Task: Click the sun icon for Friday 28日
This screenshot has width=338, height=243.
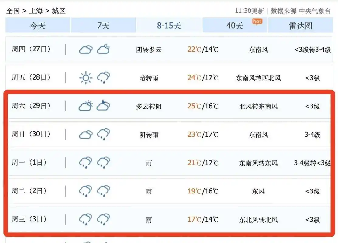Action: [x=85, y=78]
